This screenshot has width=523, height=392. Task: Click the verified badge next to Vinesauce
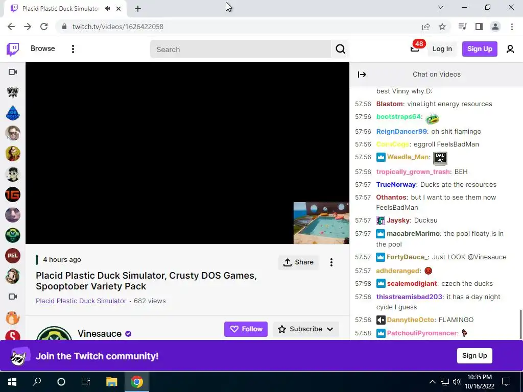pyautogui.click(x=128, y=334)
